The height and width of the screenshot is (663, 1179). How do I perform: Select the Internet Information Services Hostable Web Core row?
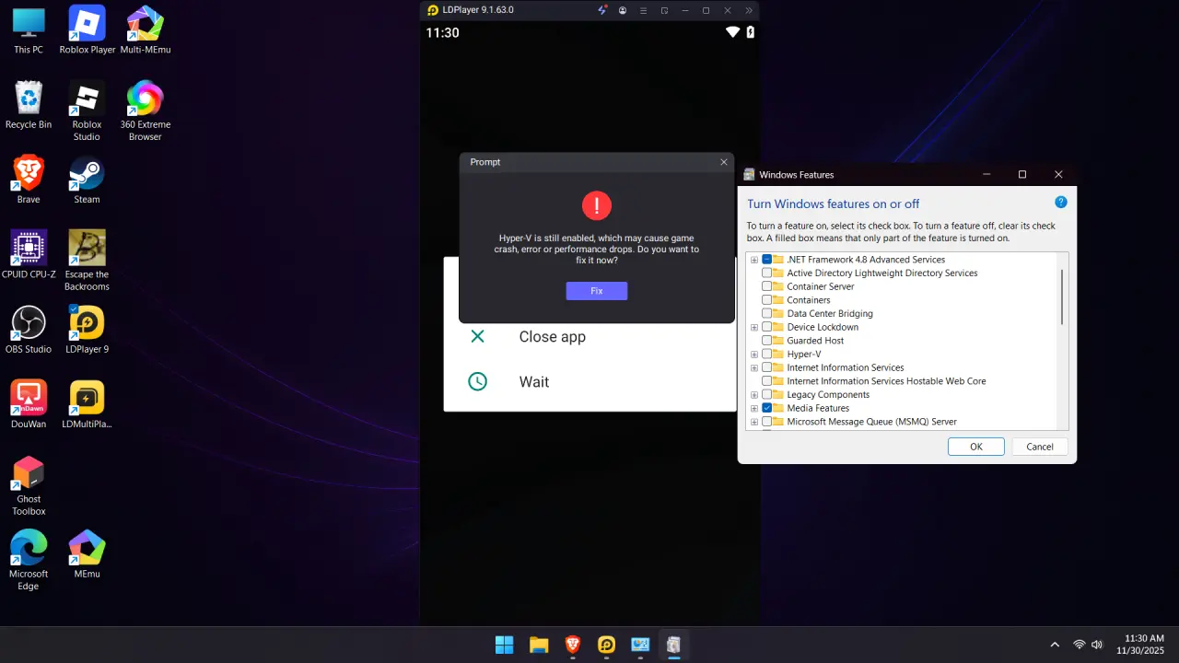(x=886, y=381)
